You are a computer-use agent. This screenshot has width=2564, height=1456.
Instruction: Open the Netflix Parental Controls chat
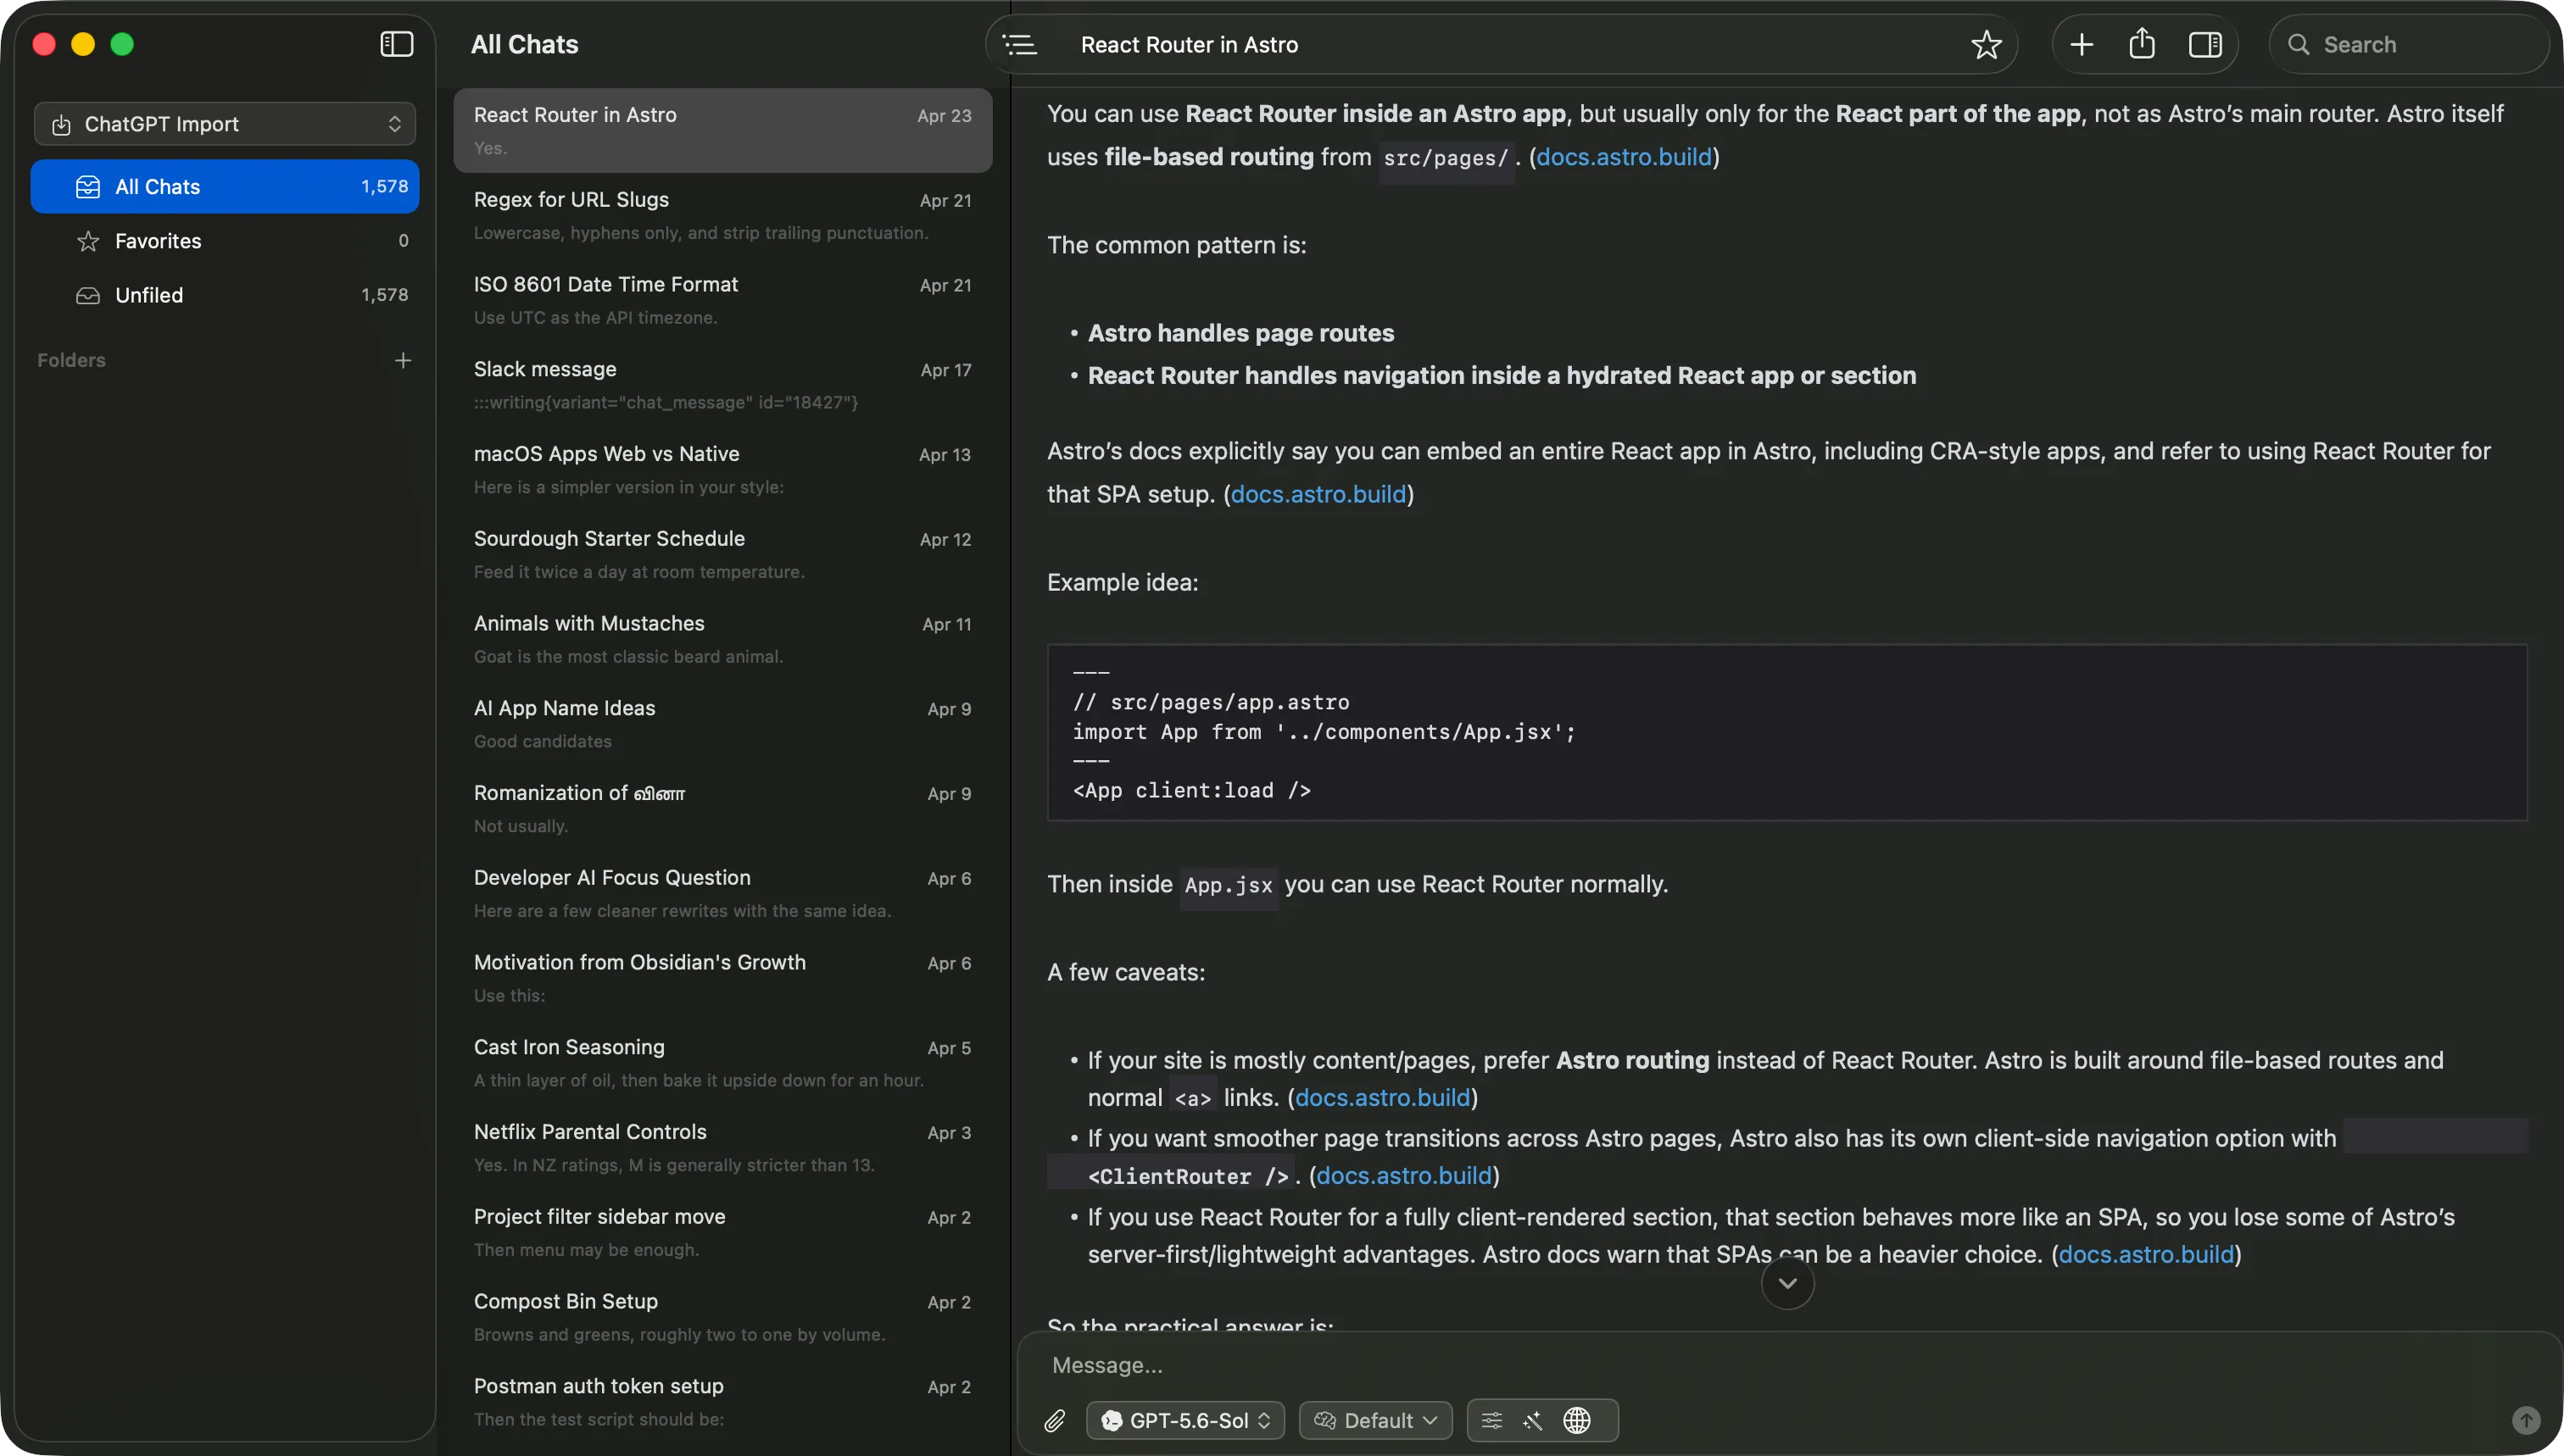coord(722,1147)
